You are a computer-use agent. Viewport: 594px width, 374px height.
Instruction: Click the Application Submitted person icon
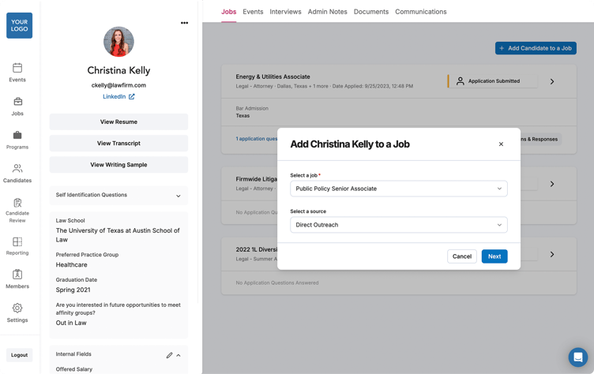(x=461, y=81)
